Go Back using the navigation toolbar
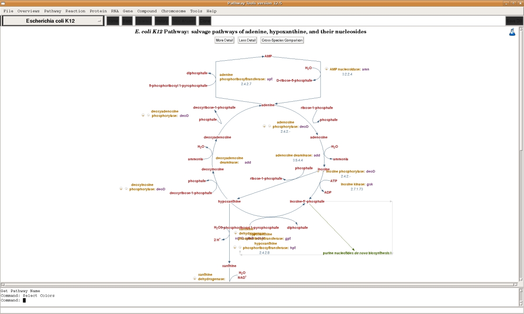The image size is (524, 314). 127,21
